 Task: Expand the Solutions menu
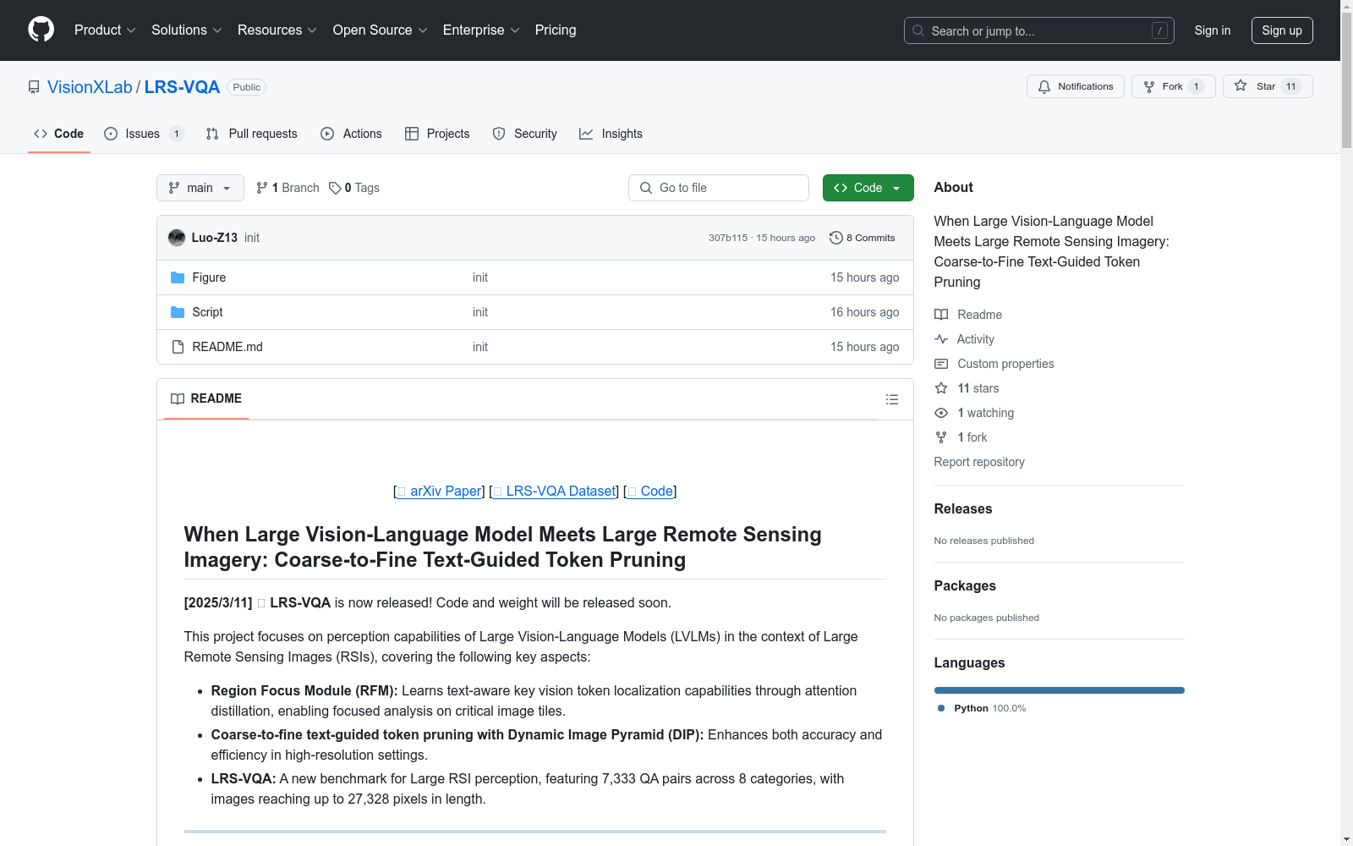tap(187, 30)
